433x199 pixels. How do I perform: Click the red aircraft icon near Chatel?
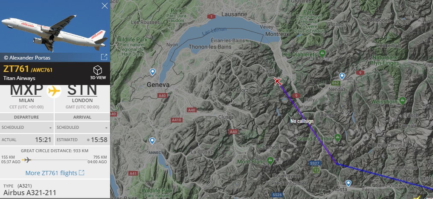278,82
